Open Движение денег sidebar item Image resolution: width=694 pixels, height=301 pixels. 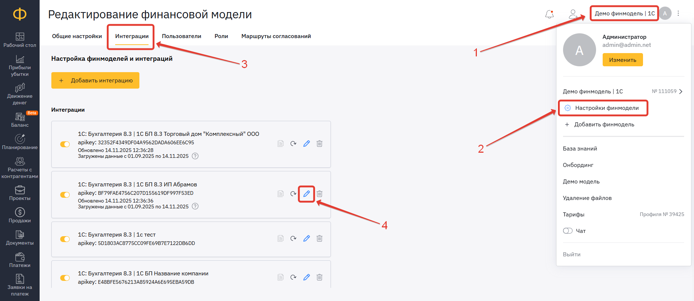20,94
